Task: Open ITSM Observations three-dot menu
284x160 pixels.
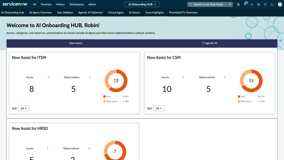Action: [x=90, y=77]
